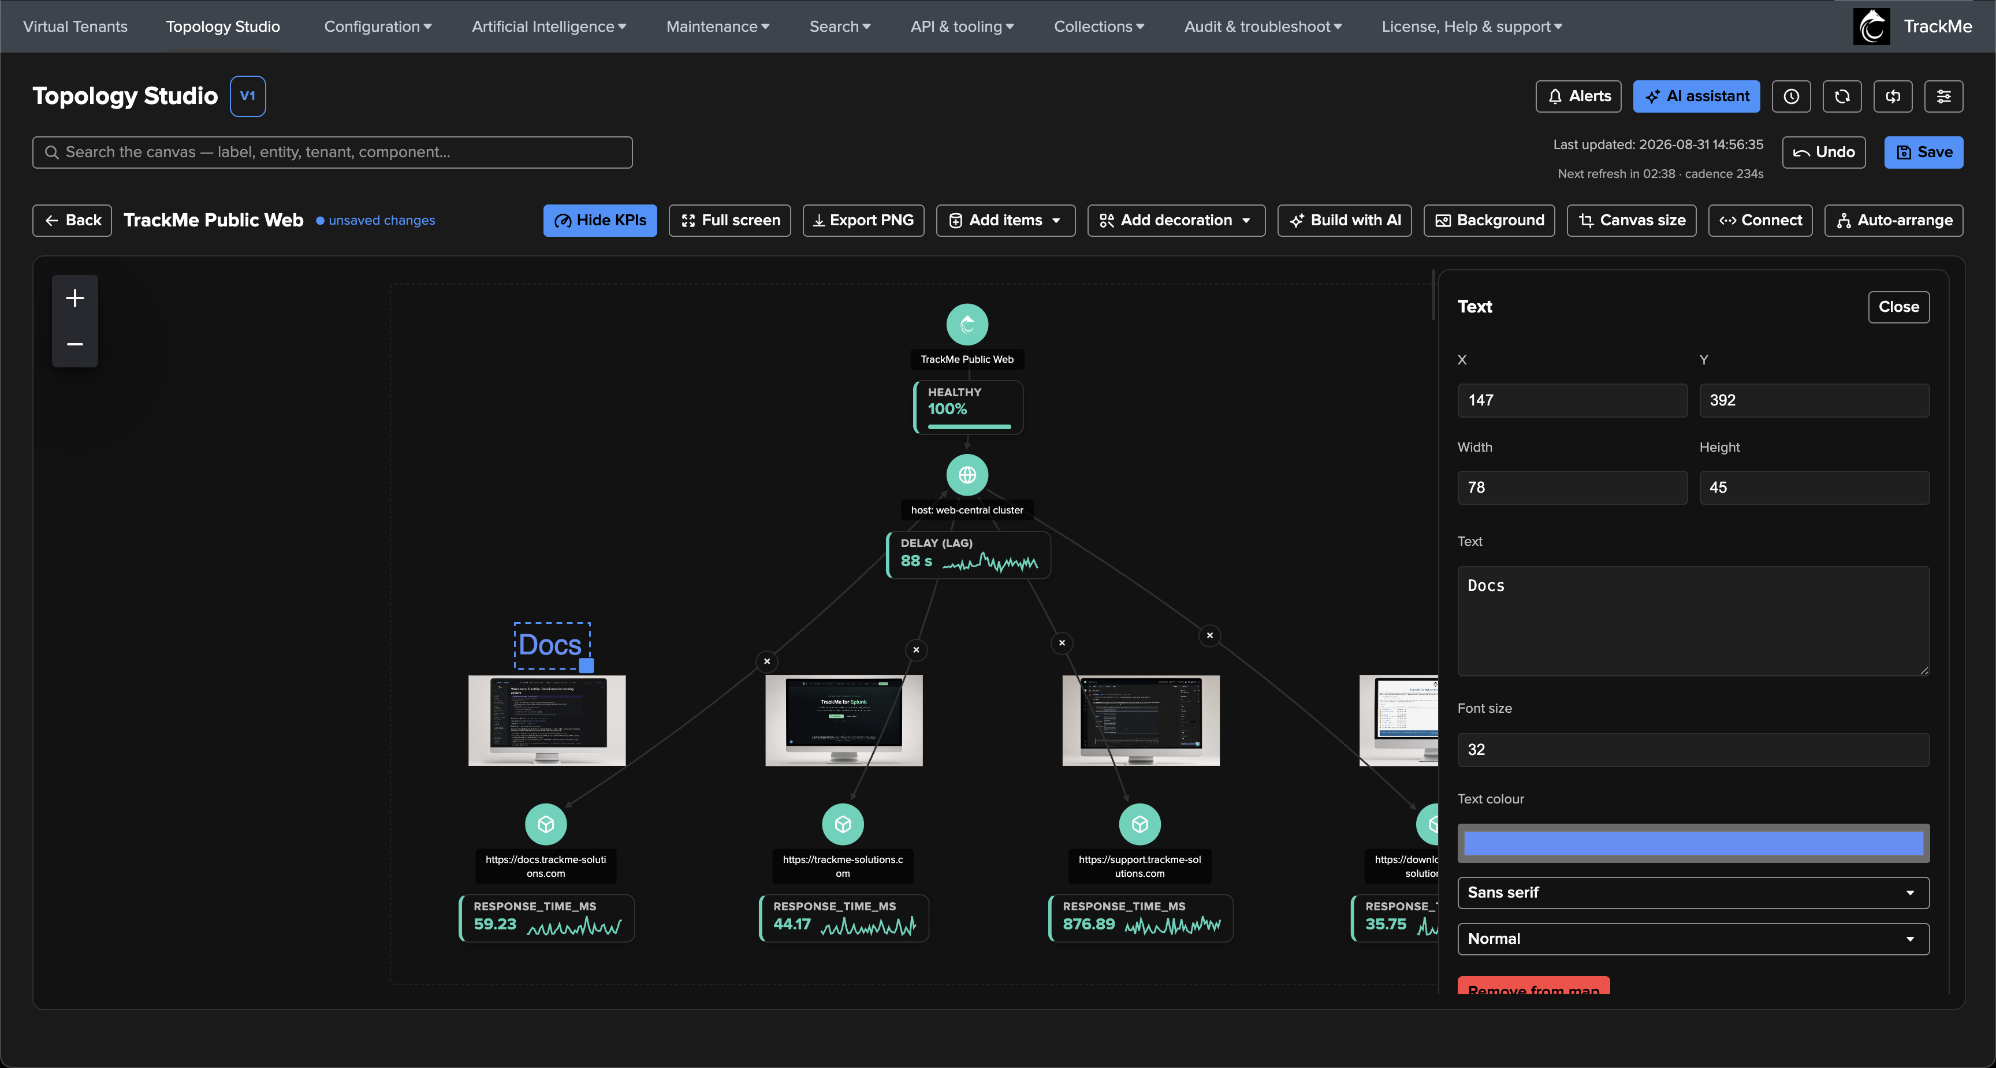Image resolution: width=1996 pixels, height=1068 pixels.
Task: Click the TrackMe logo in top bar
Action: (x=1871, y=27)
